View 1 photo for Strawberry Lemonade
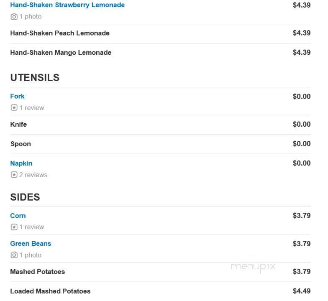 coord(30,17)
